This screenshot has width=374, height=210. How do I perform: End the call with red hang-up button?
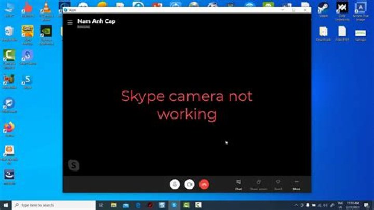click(204, 184)
